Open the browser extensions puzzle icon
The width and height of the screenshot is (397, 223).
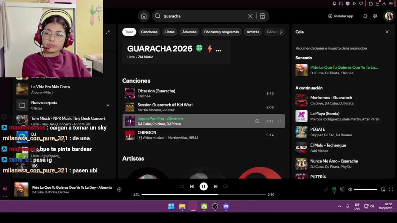[371, 3]
